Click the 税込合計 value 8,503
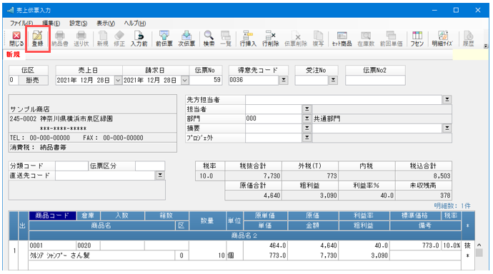Screen dimensions: 493x274 tap(424, 176)
